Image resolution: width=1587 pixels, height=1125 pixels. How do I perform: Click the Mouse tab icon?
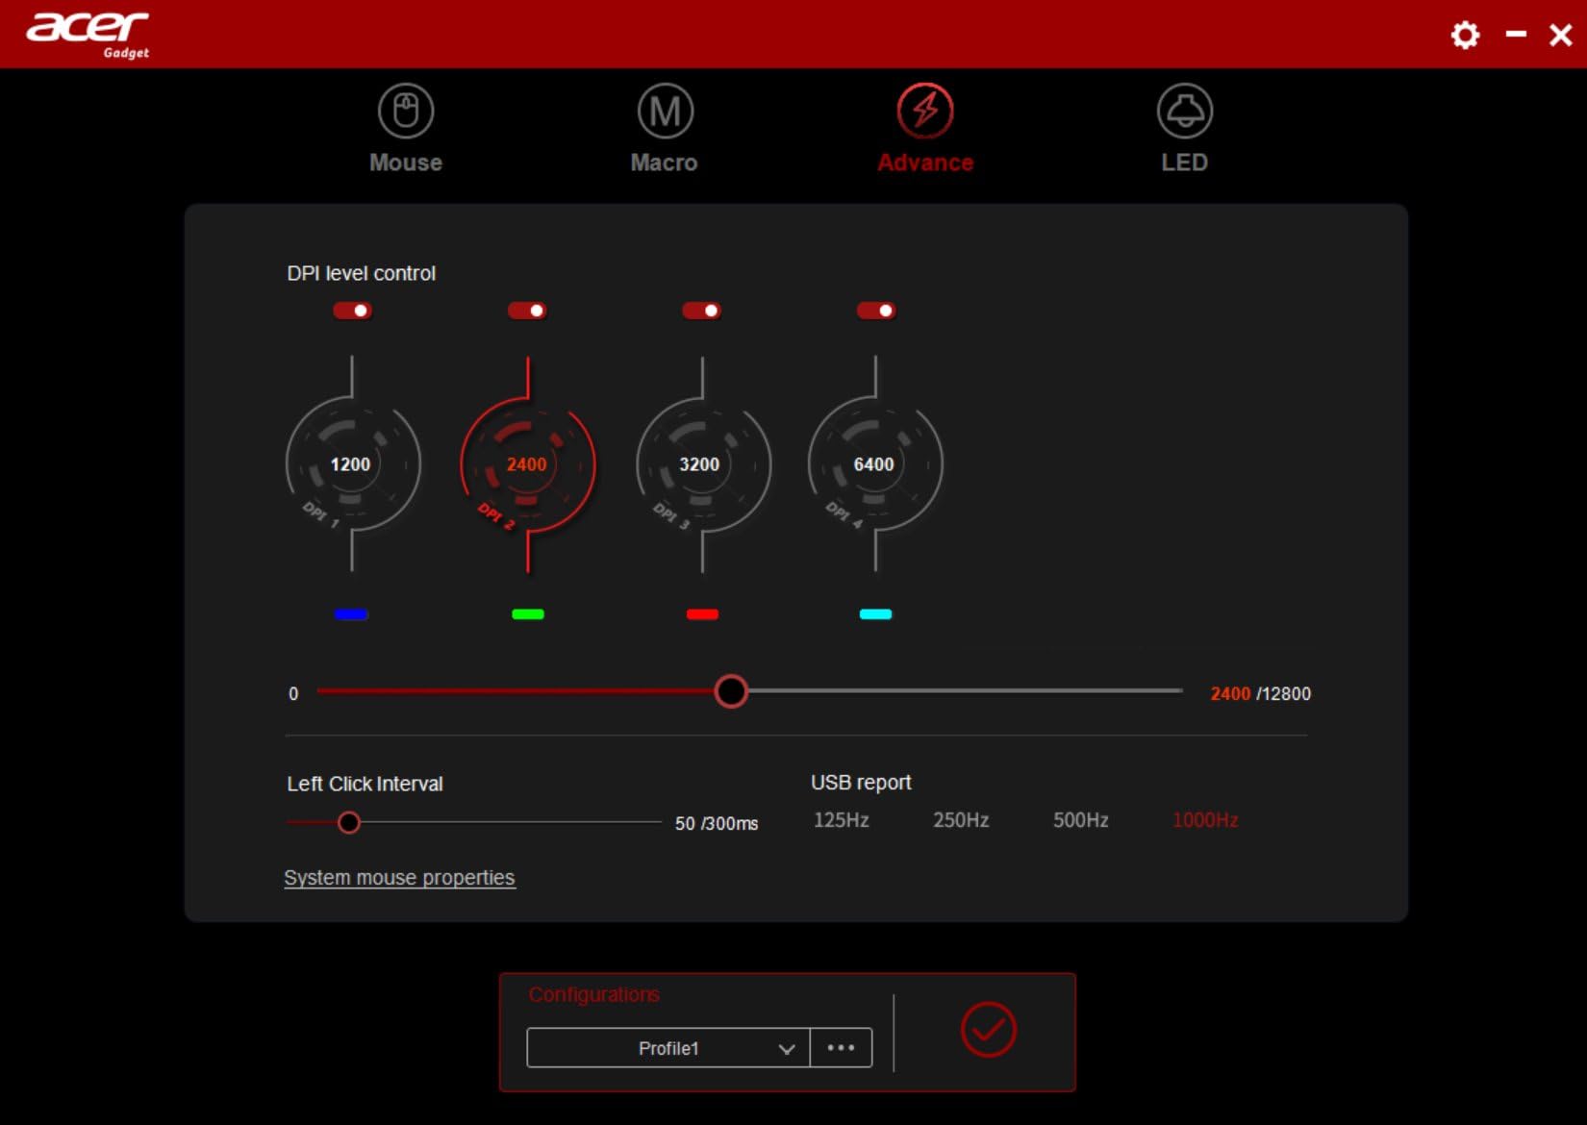click(x=406, y=111)
